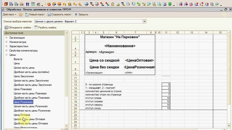The width and height of the screenshot is (232, 130).
Task: Click value cell for 'количество ценников в строке'
Action: coord(166,91)
